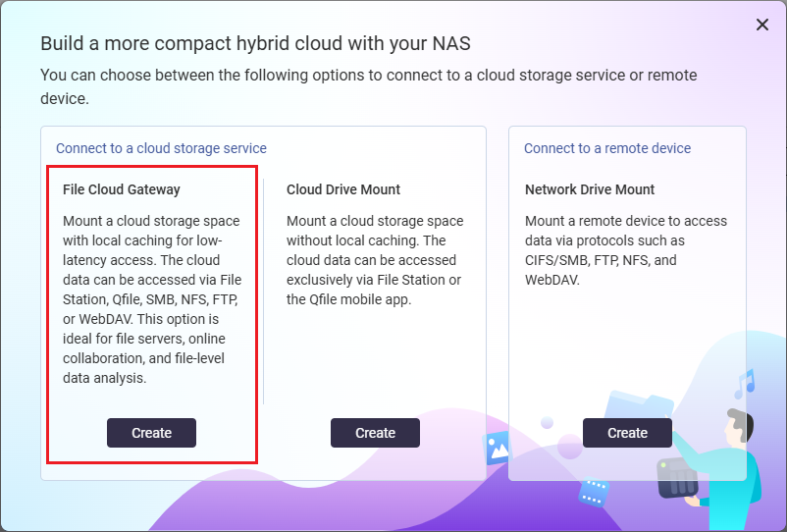Click the picture image icon
787x532 pixels.
[x=498, y=448]
